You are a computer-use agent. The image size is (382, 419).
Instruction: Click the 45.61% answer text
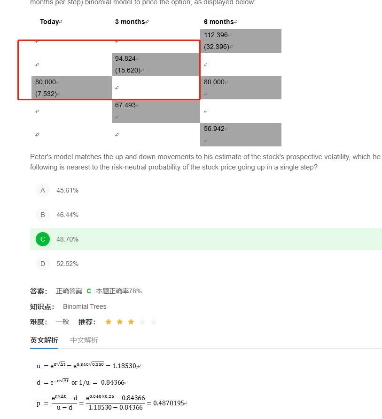pos(68,190)
